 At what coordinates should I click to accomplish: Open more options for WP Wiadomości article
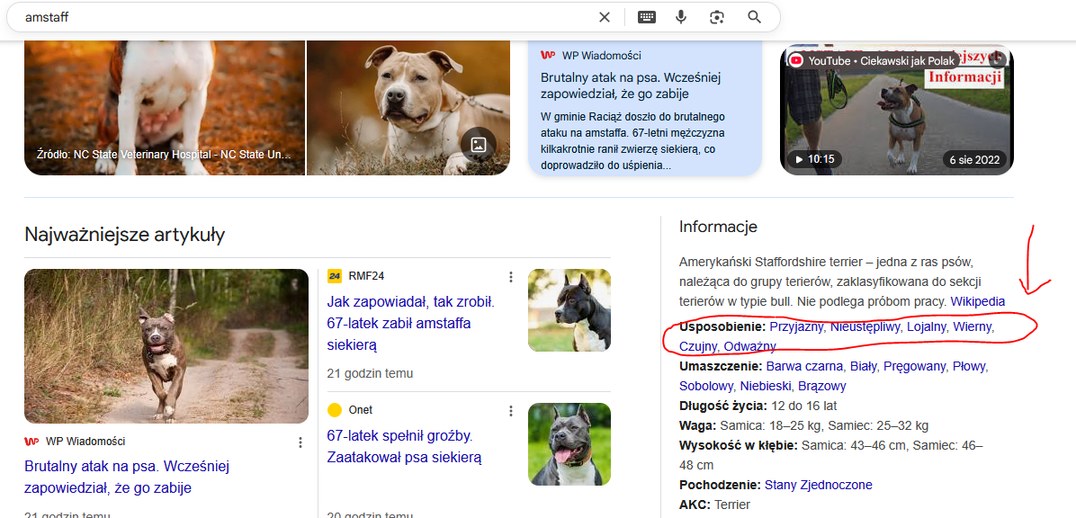[x=300, y=442]
